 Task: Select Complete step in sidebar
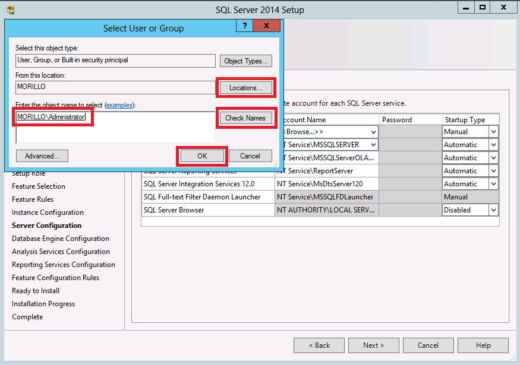[x=27, y=317]
